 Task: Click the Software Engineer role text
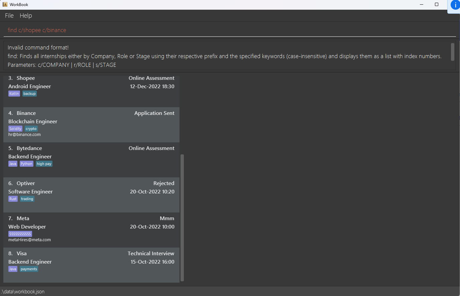(x=30, y=192)
